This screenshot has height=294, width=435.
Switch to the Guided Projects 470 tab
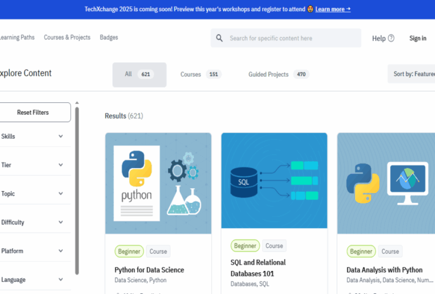[279, 75]
